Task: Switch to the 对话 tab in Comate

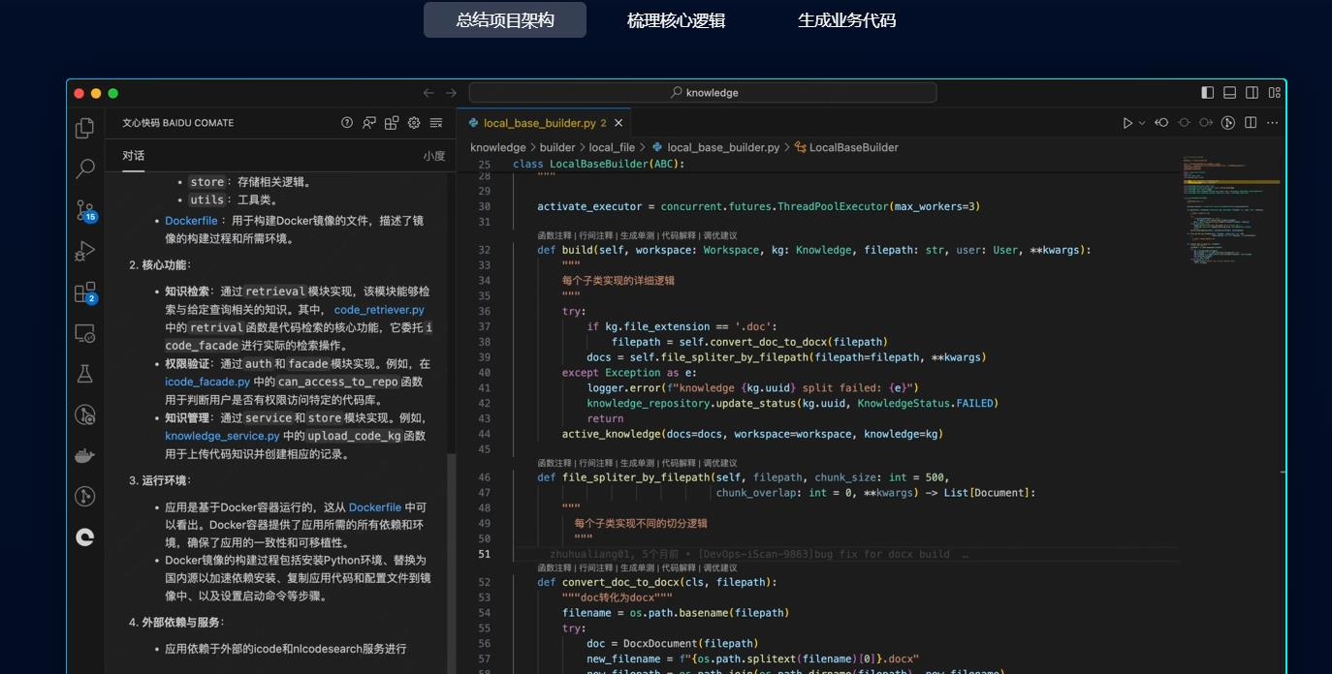Action: point(134,156)
